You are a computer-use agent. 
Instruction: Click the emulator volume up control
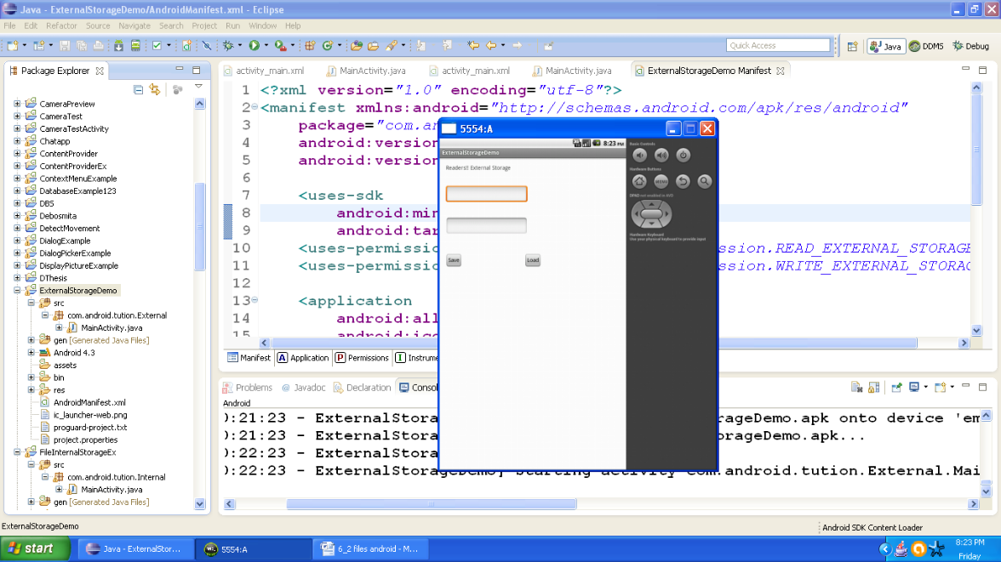click(661, 155)
